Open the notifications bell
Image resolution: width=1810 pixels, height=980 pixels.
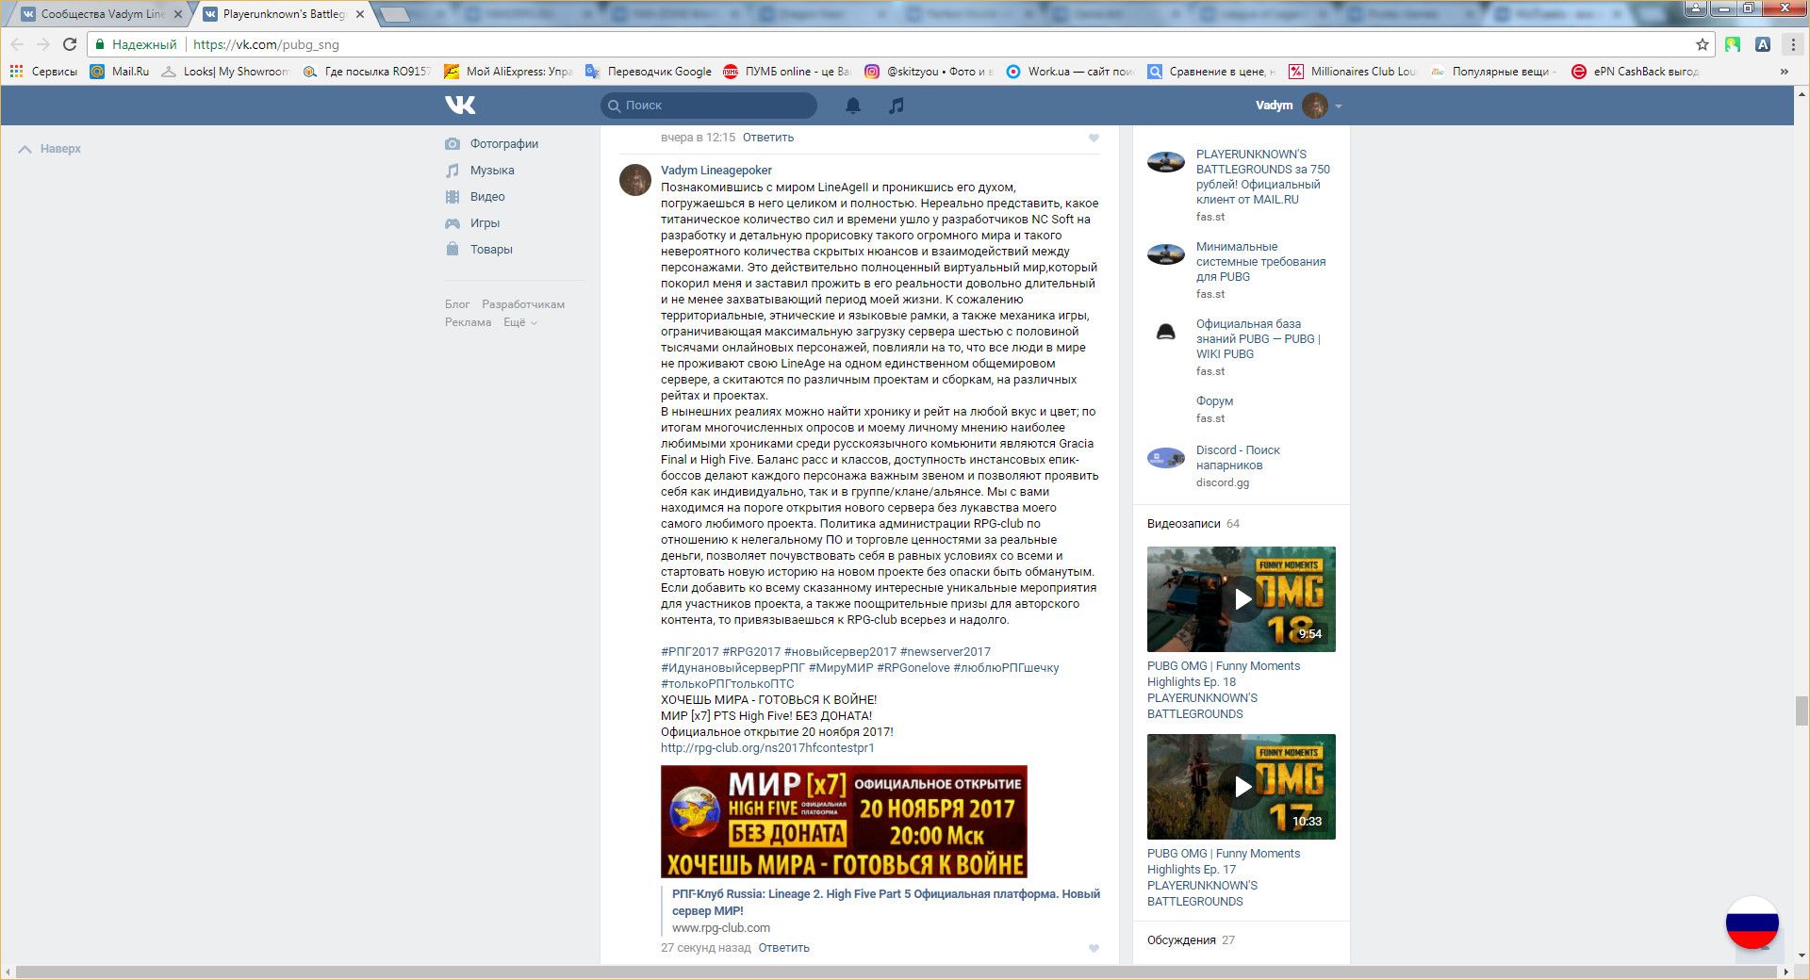[853, 106]
